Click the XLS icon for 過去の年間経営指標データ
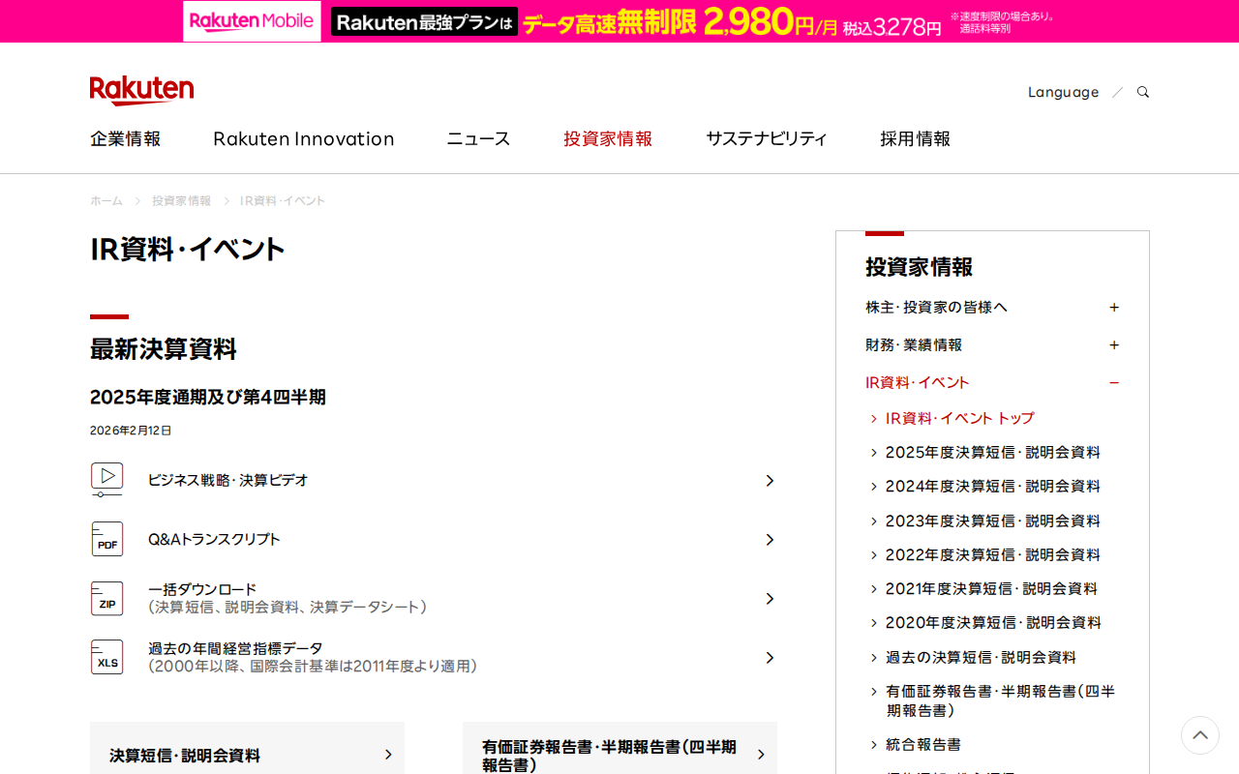The width and height of the screenshot is (1239, 774). [x=107, y=657]
